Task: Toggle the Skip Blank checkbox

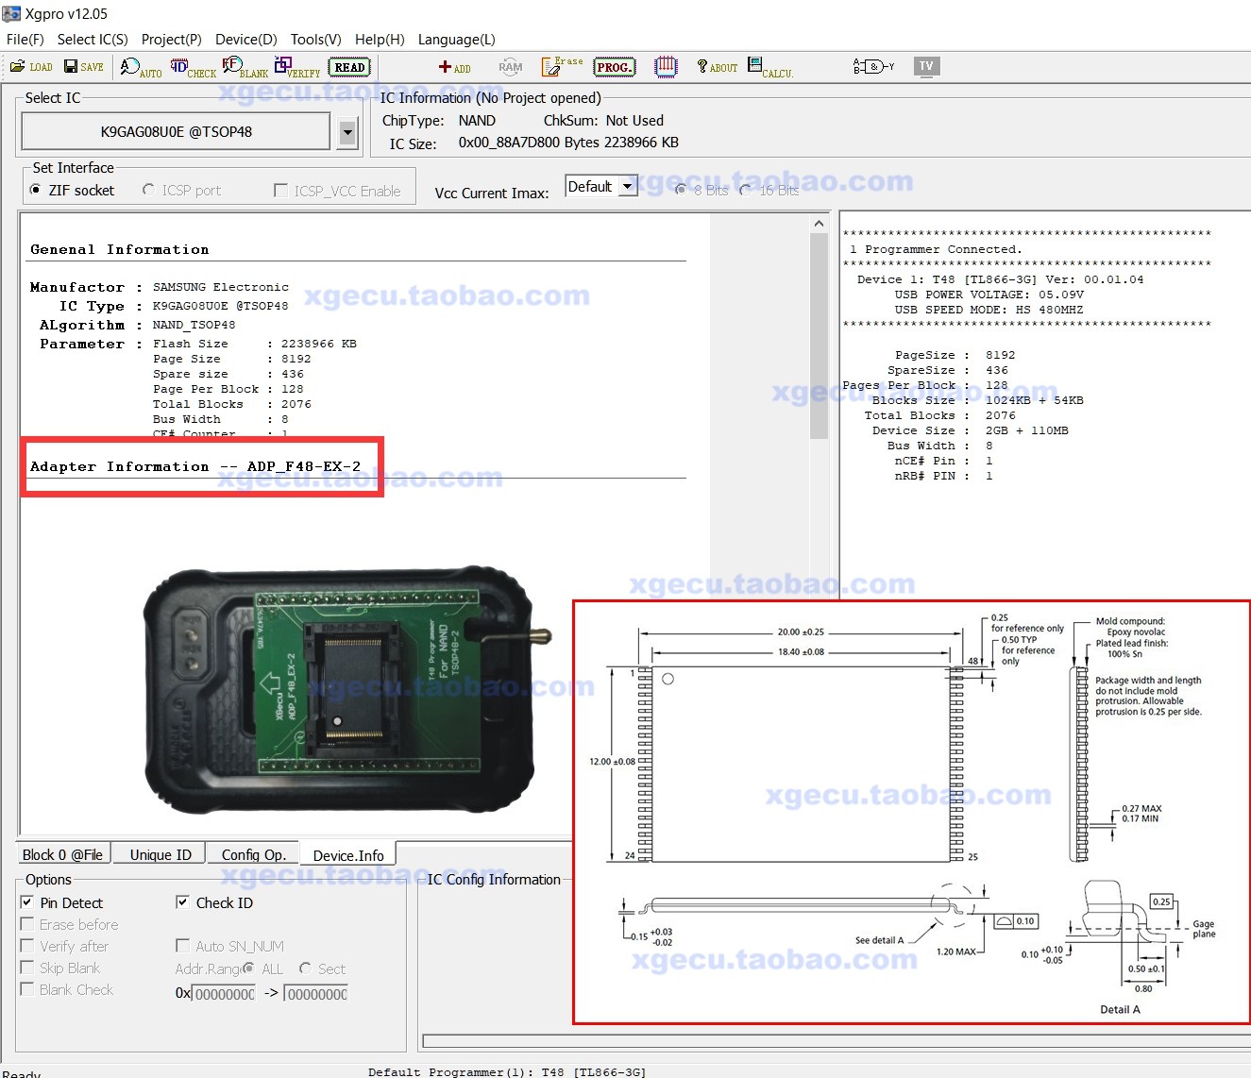Action: [x=27, y=968]
